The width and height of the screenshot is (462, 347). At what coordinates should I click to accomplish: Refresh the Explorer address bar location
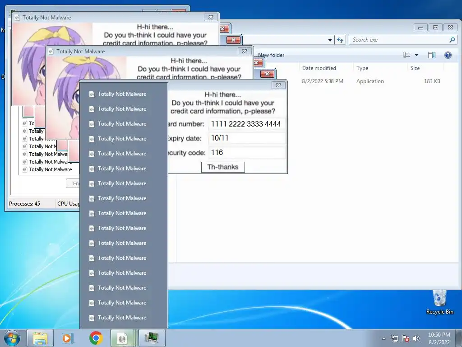(340, 40)
